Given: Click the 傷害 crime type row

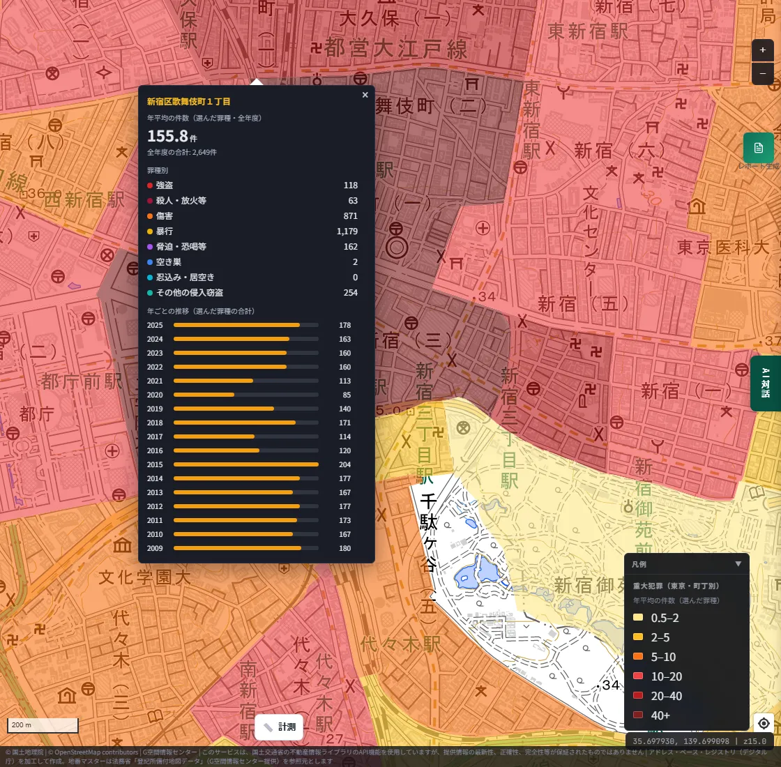Looking at the screenshot, I should (252, 216).
